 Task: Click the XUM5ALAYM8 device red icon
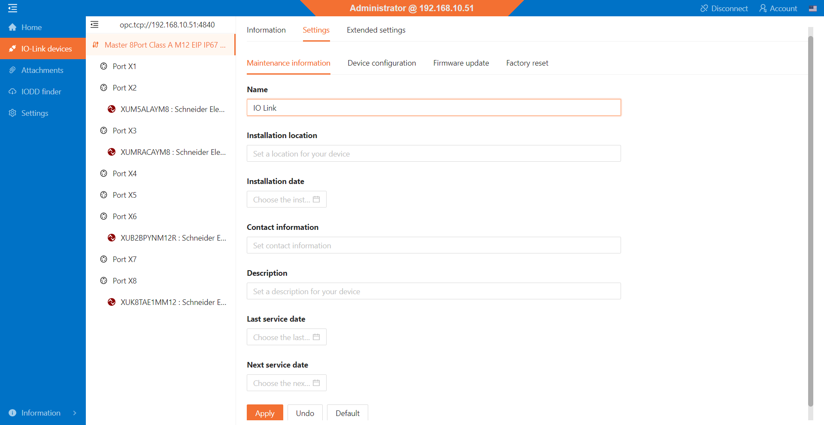pyautogui.click(x=112, y=109)
